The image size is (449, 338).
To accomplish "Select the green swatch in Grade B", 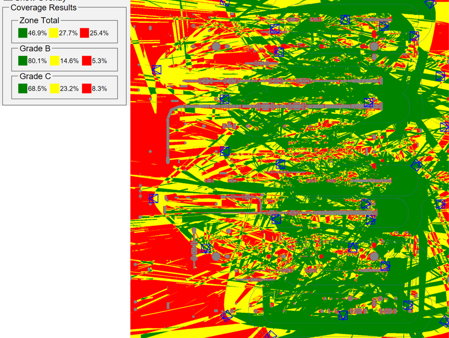I will pos(23,61).
